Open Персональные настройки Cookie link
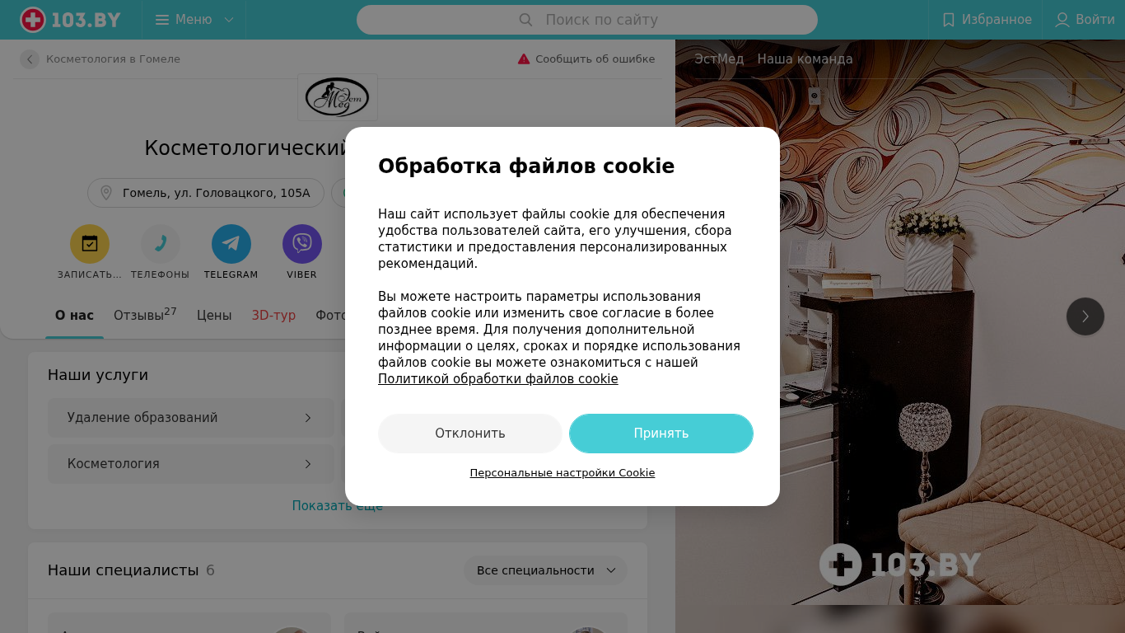 pos(562,473)
